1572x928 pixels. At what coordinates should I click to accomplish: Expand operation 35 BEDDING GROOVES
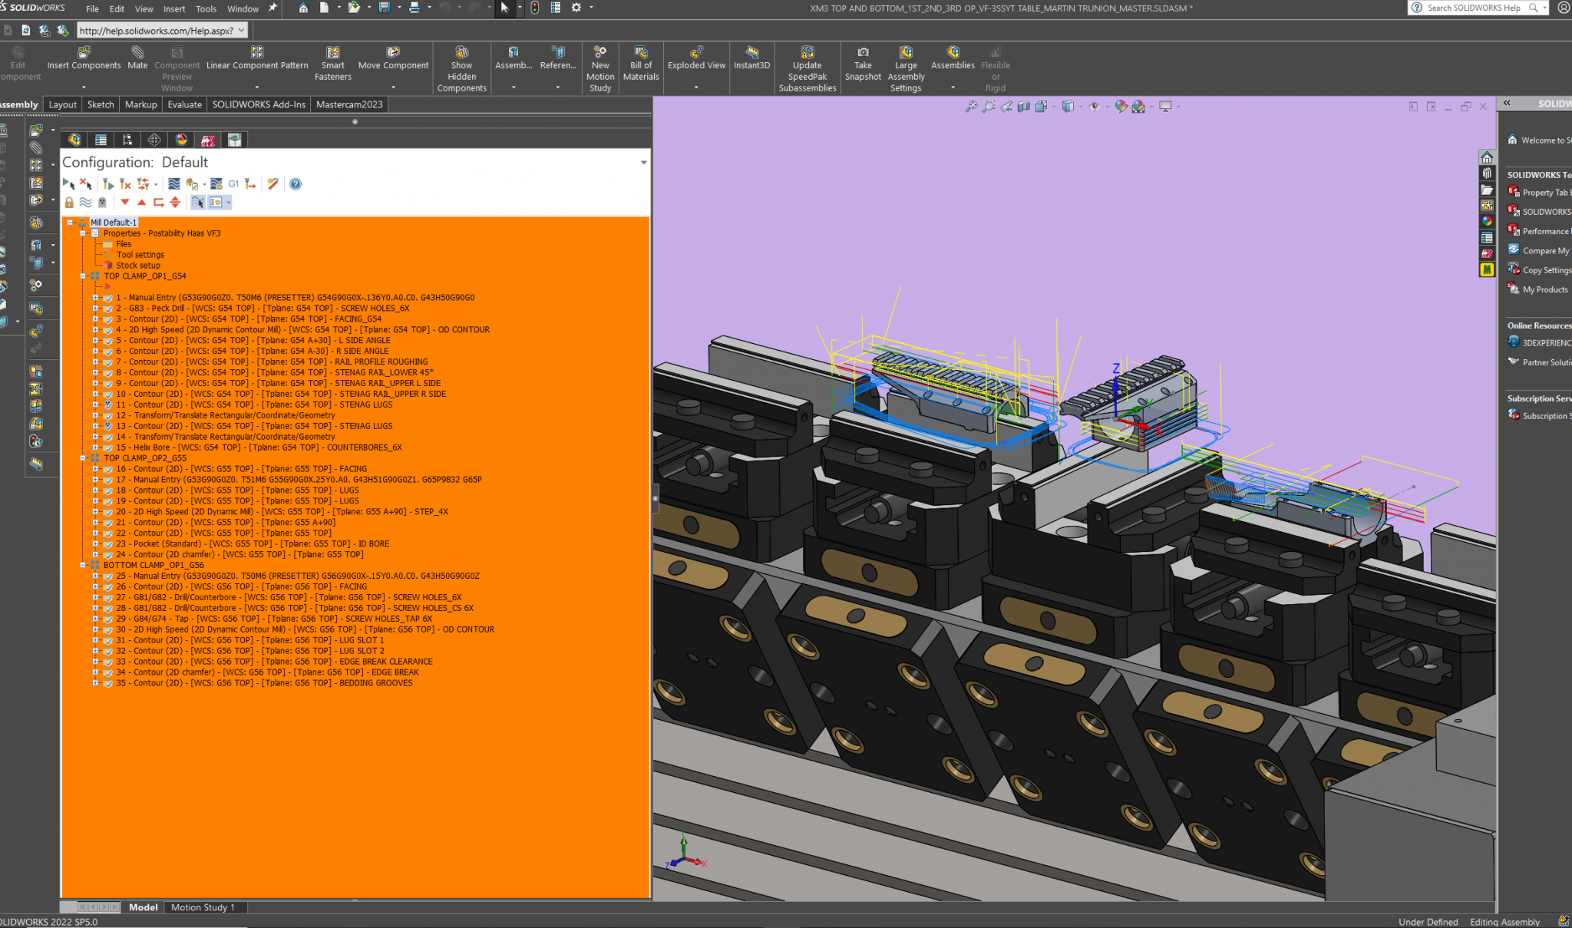coord(95,683)
